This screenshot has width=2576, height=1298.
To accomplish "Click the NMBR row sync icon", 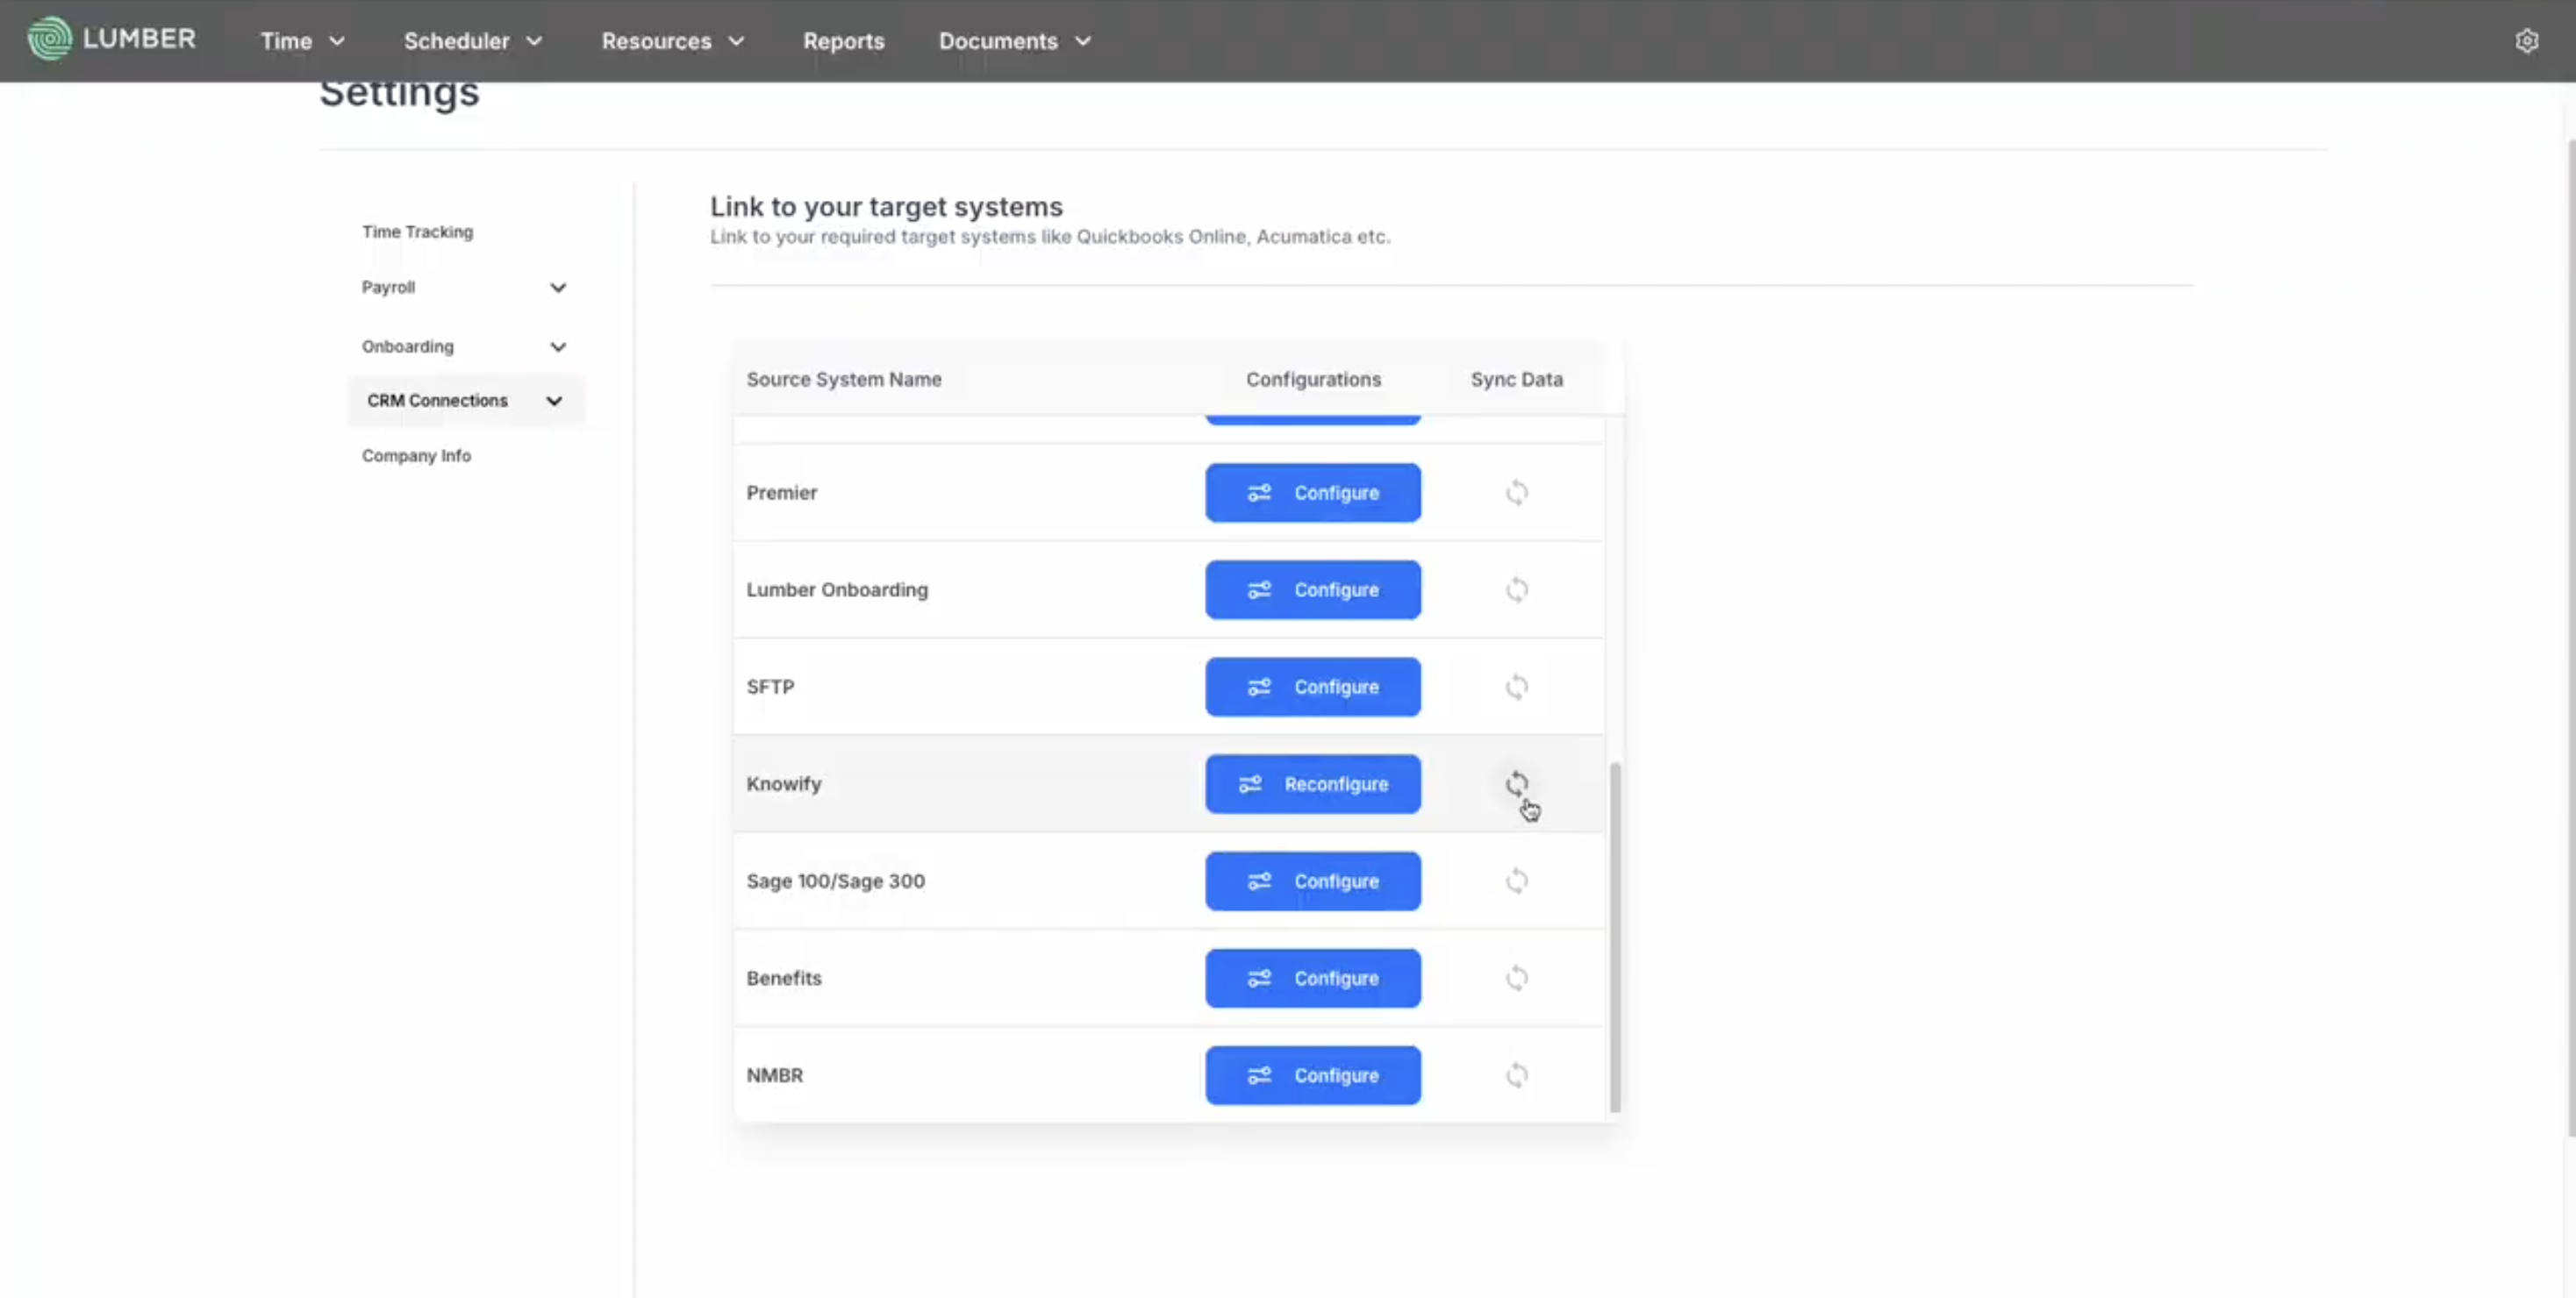I will click(x=1516, y=1075).
